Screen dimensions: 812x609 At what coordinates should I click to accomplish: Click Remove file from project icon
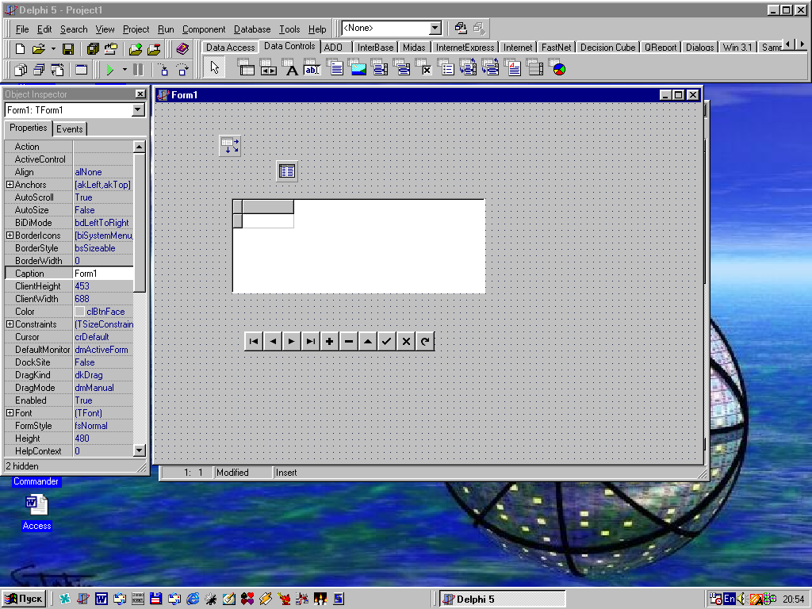pos(155,48)
